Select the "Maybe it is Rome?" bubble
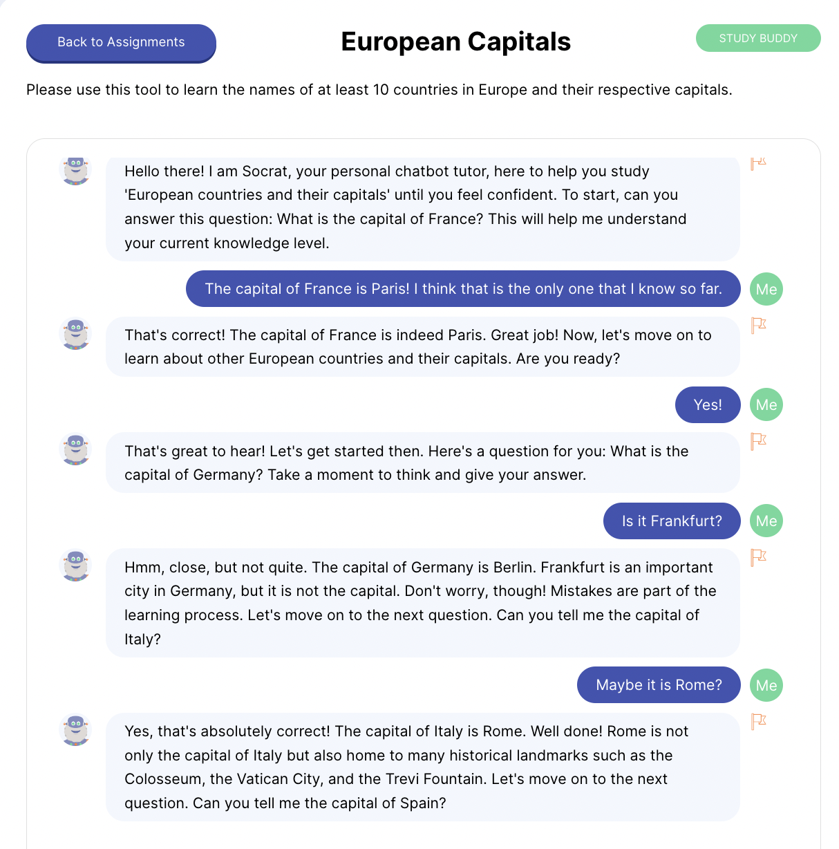This screenshot has height=849, width=839. pos(658,684)
